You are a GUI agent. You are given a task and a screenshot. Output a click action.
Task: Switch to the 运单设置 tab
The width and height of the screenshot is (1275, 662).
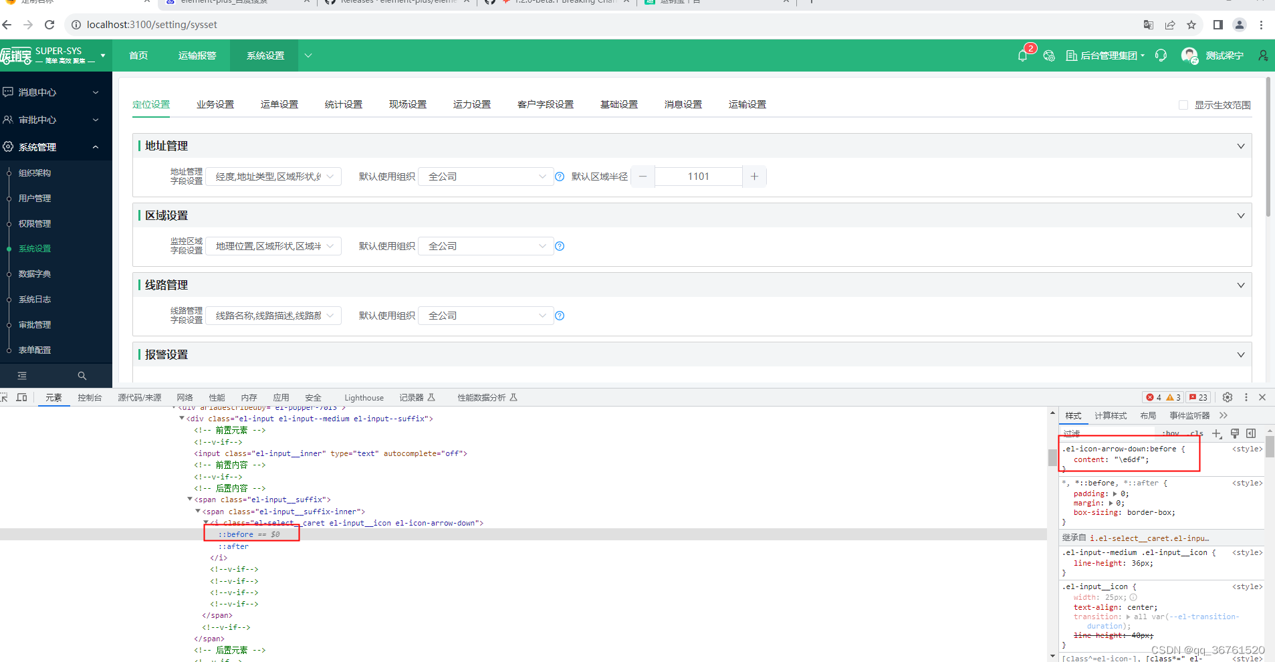[279, 104]
